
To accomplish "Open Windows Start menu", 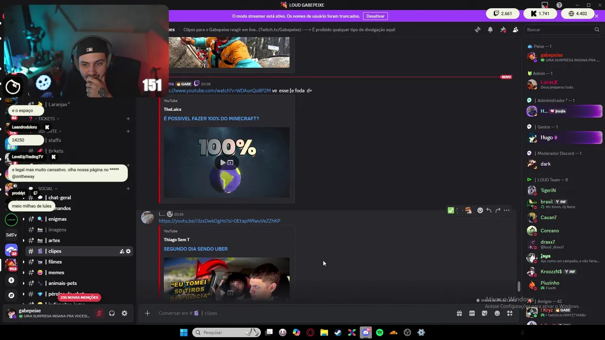I will tap(183, 332).
